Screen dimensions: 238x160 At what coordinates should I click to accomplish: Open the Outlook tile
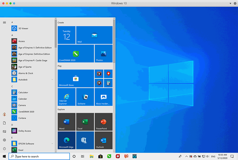(x=103, y=140)
